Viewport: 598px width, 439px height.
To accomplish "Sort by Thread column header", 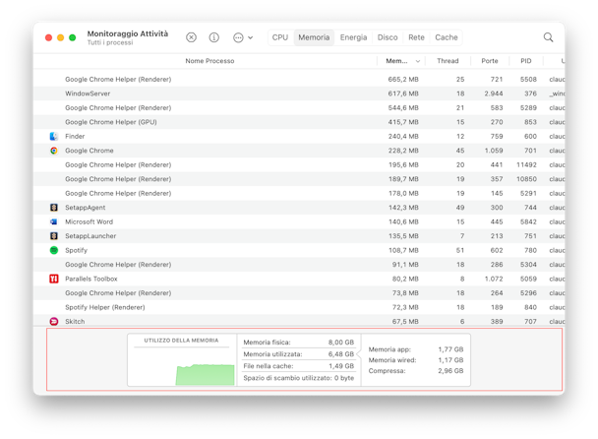I will coord(448,61).
